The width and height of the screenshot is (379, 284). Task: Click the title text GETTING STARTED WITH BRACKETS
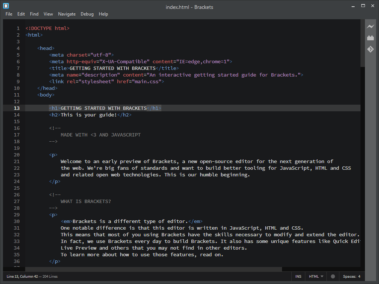pyautogui.click(x=113, y=68)
